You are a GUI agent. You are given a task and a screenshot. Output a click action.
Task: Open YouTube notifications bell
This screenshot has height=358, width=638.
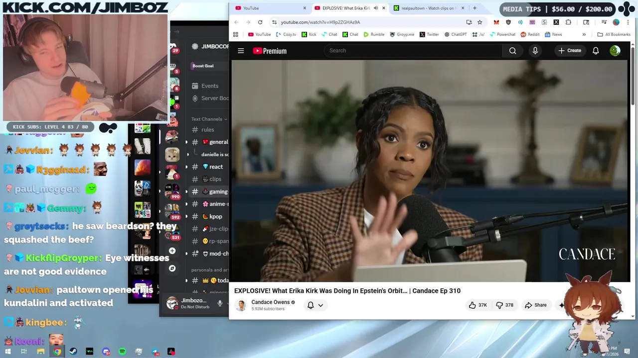click(596, 51)
